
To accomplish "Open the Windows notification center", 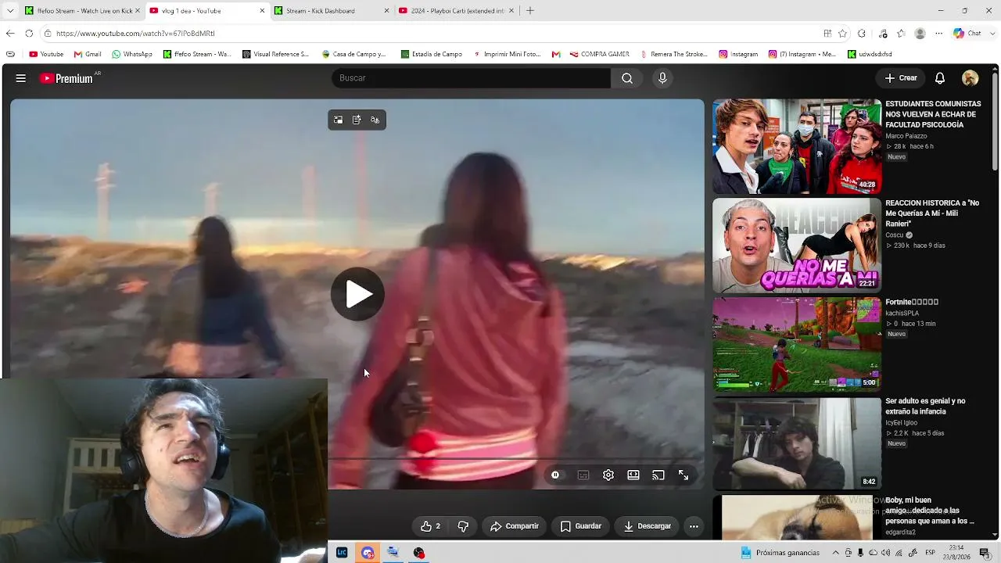I will click(985, 553).
